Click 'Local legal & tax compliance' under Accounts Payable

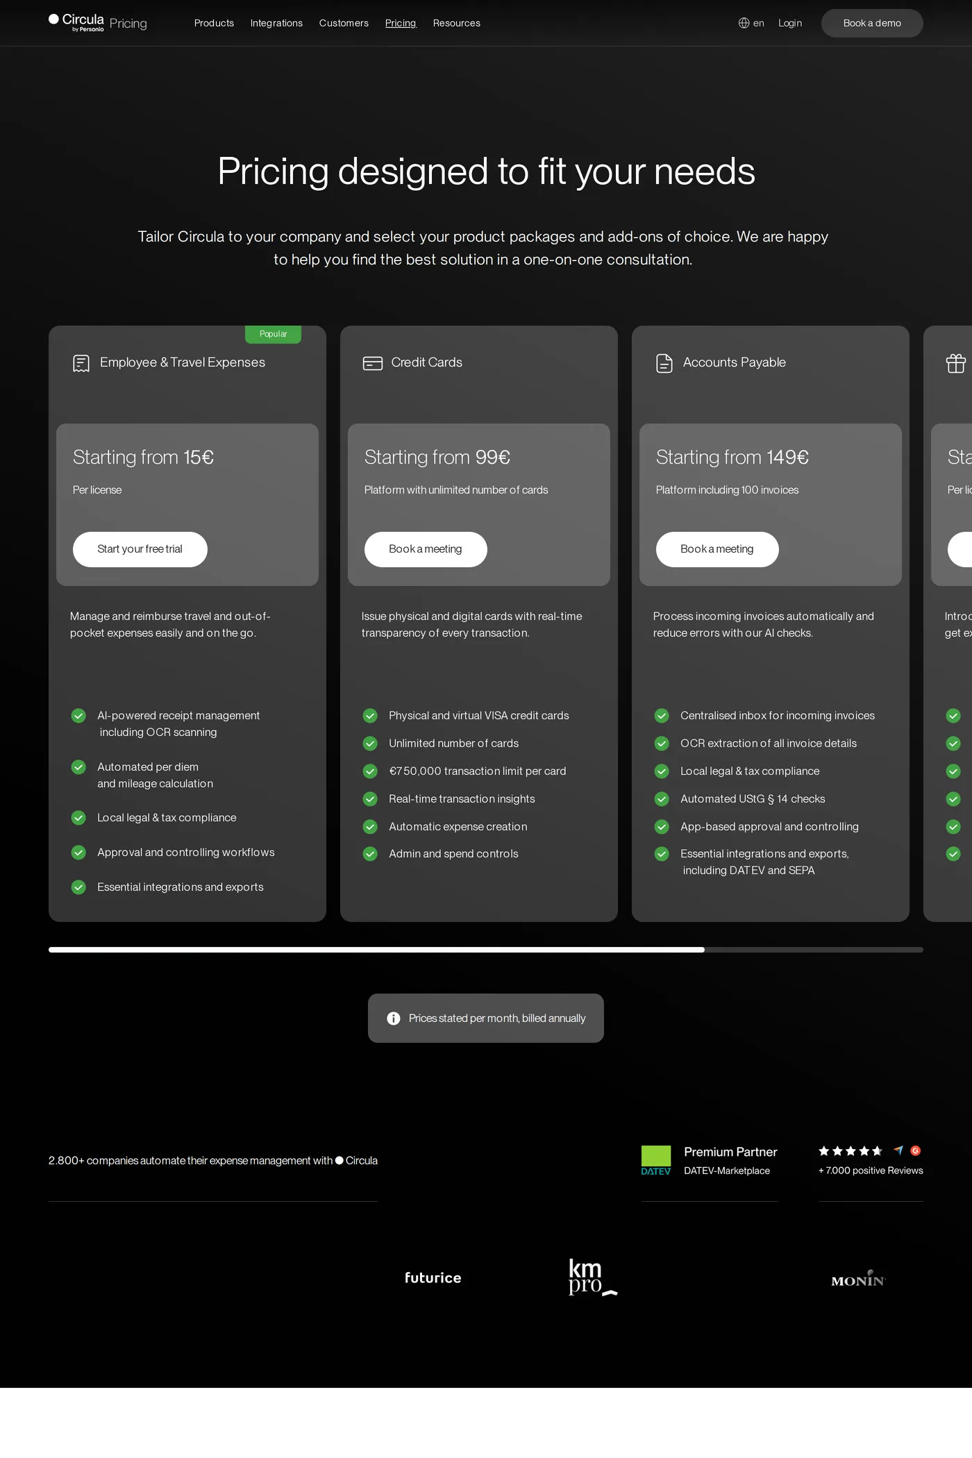[750, 771]
